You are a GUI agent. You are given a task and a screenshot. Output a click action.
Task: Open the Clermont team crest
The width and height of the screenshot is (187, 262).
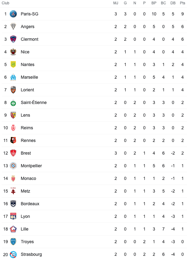point(13,39)
